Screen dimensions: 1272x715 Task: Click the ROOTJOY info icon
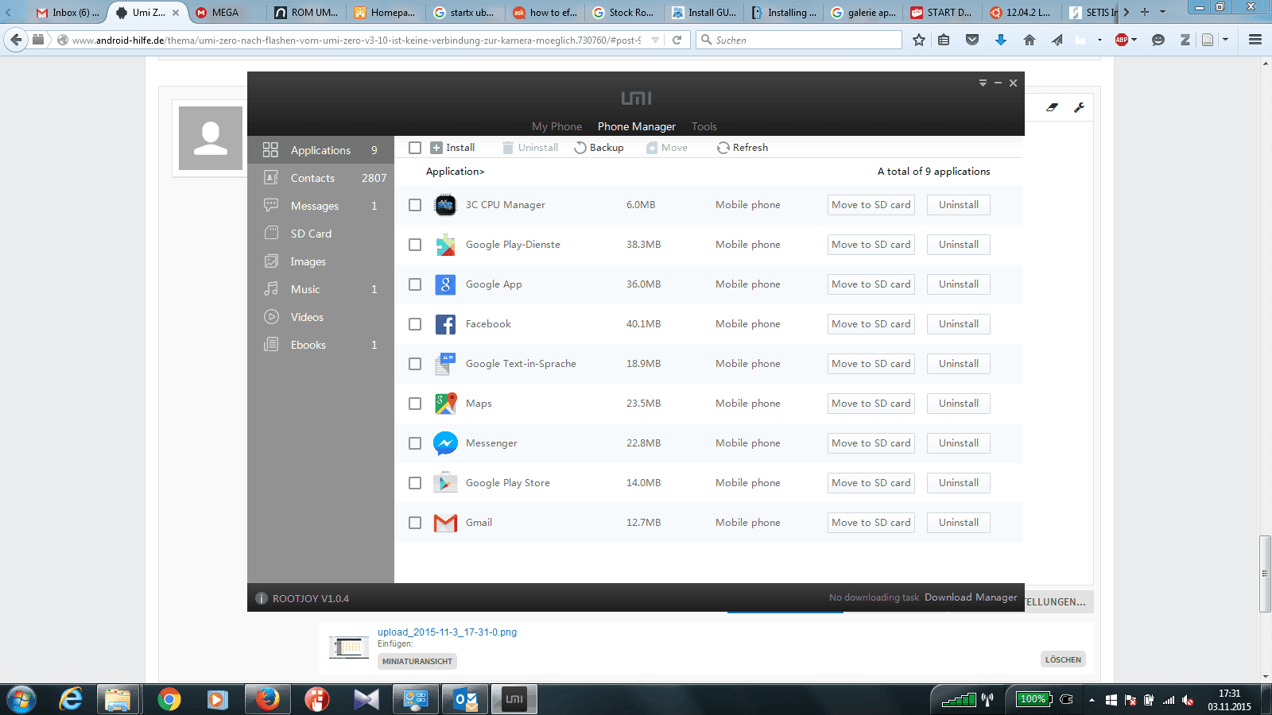click(261, 598)
